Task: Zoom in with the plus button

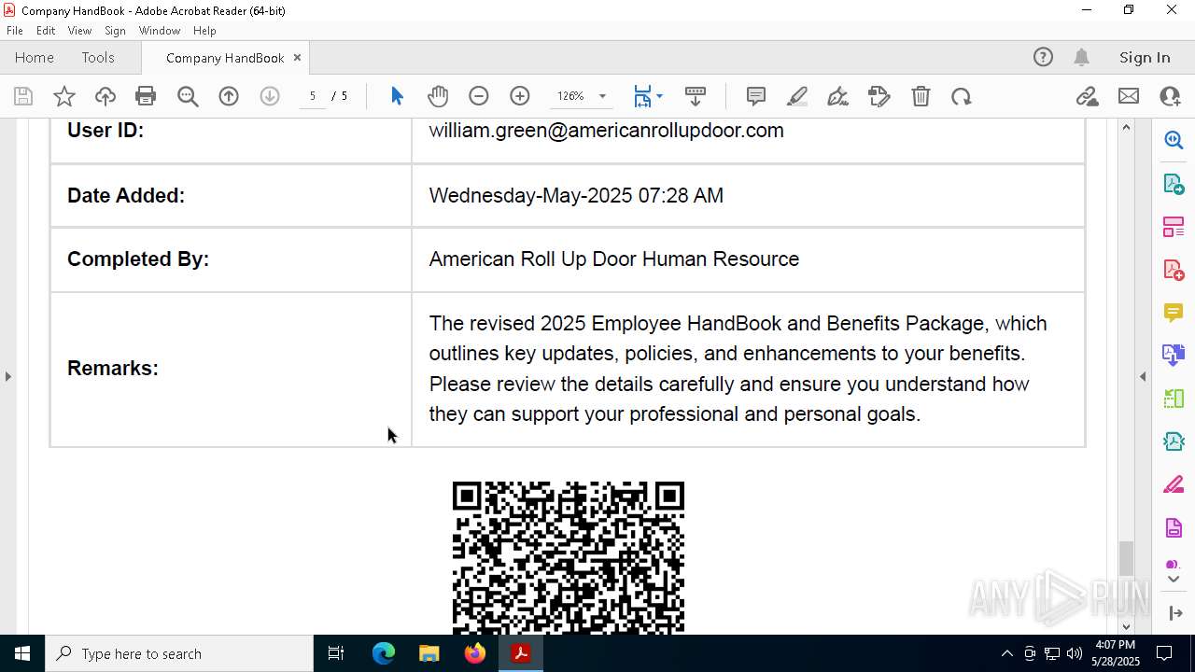Action: (x=520, y=96)
